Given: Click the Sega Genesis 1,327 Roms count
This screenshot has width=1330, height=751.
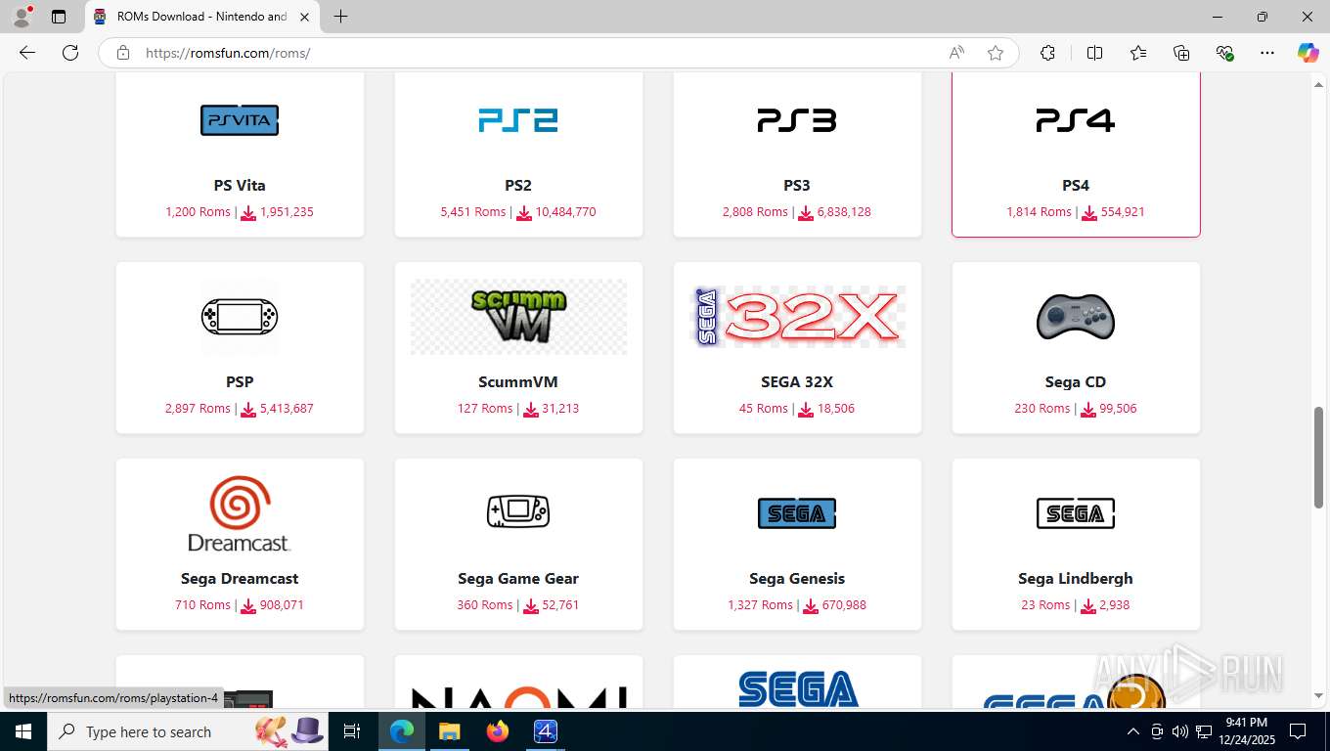Looking at the screenshot, I should pos(760,604).
